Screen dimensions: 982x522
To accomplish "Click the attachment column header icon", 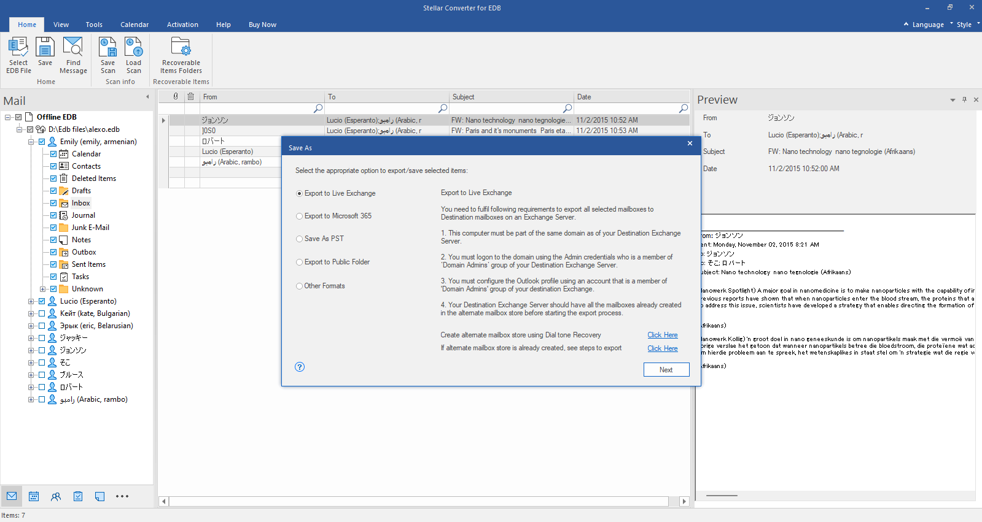I will [x=176, y=96].
